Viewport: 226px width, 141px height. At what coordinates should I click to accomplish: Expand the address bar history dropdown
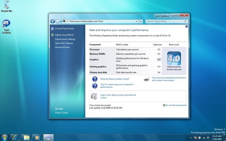(x=136, y=21)
